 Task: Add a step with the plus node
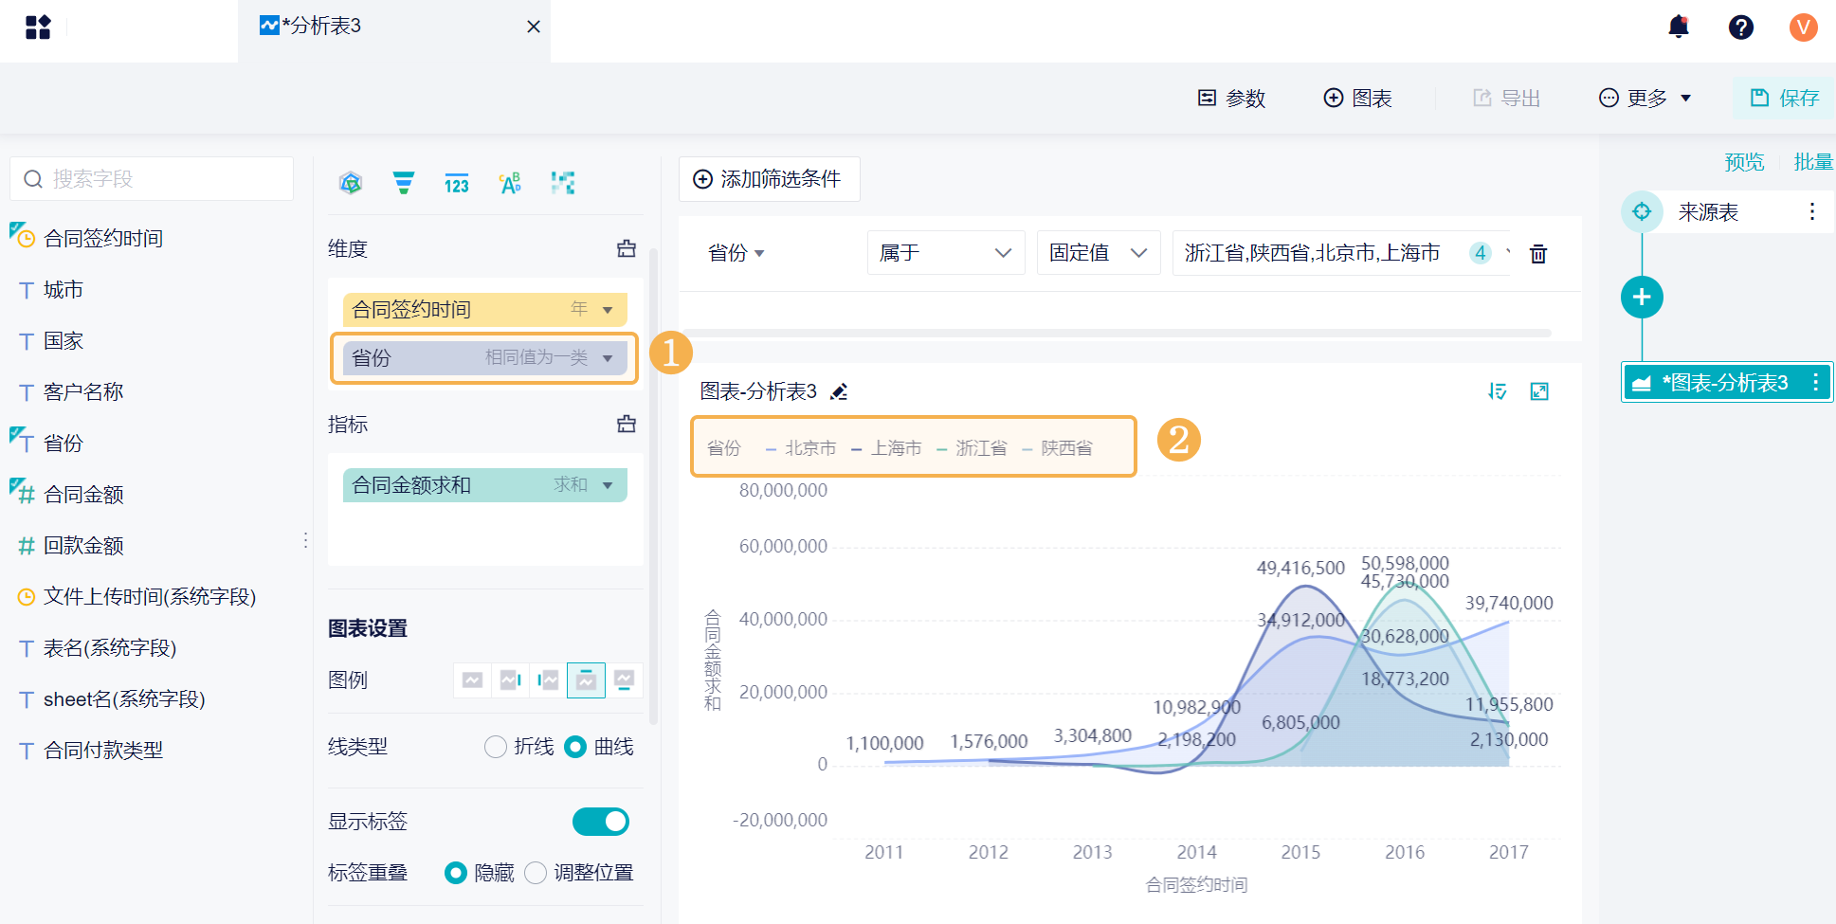click(1642, 298)
